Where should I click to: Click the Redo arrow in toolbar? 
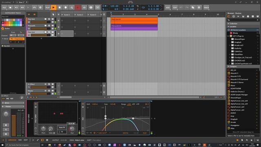tap(187, 7)
